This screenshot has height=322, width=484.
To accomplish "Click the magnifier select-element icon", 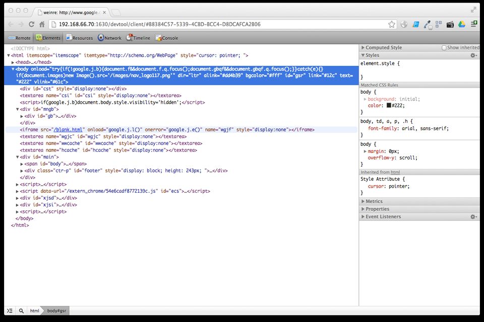I will point(21,311).
